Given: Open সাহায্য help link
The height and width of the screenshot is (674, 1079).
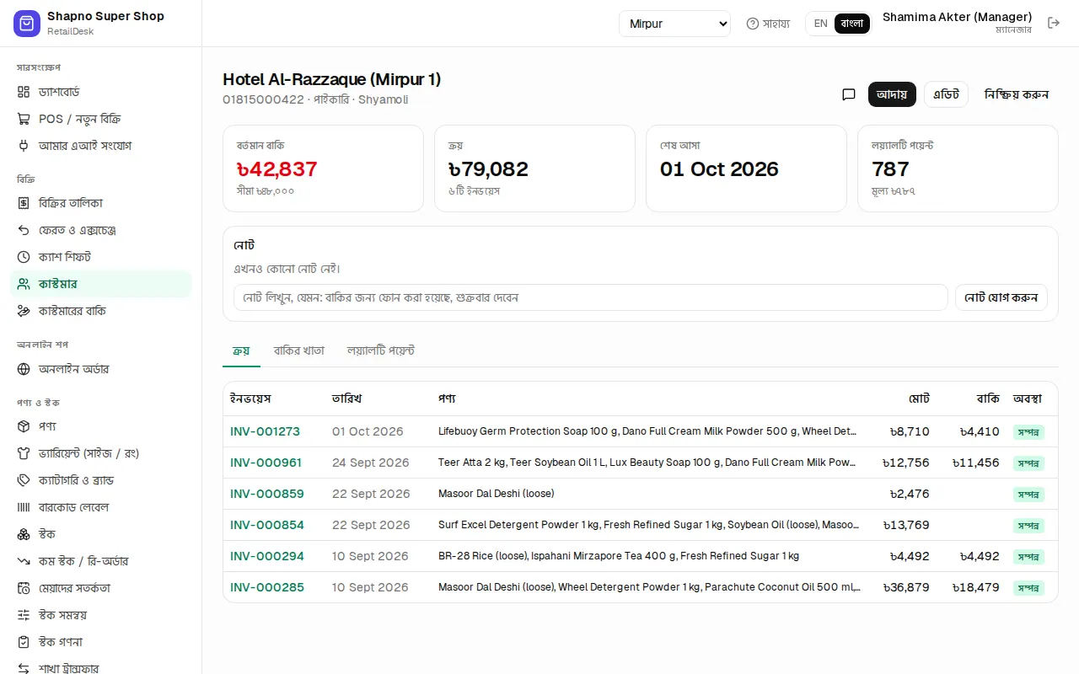Looking at the screenshot, I should click(x=768, y=24).
